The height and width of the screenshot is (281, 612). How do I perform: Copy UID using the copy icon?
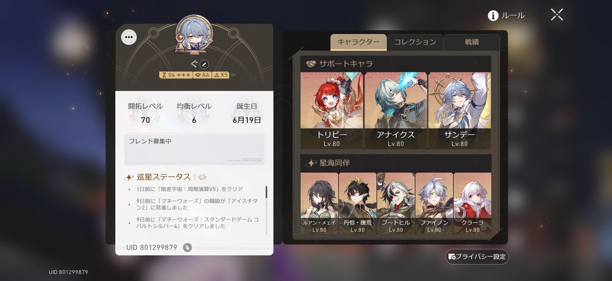[x=187, y=247]
